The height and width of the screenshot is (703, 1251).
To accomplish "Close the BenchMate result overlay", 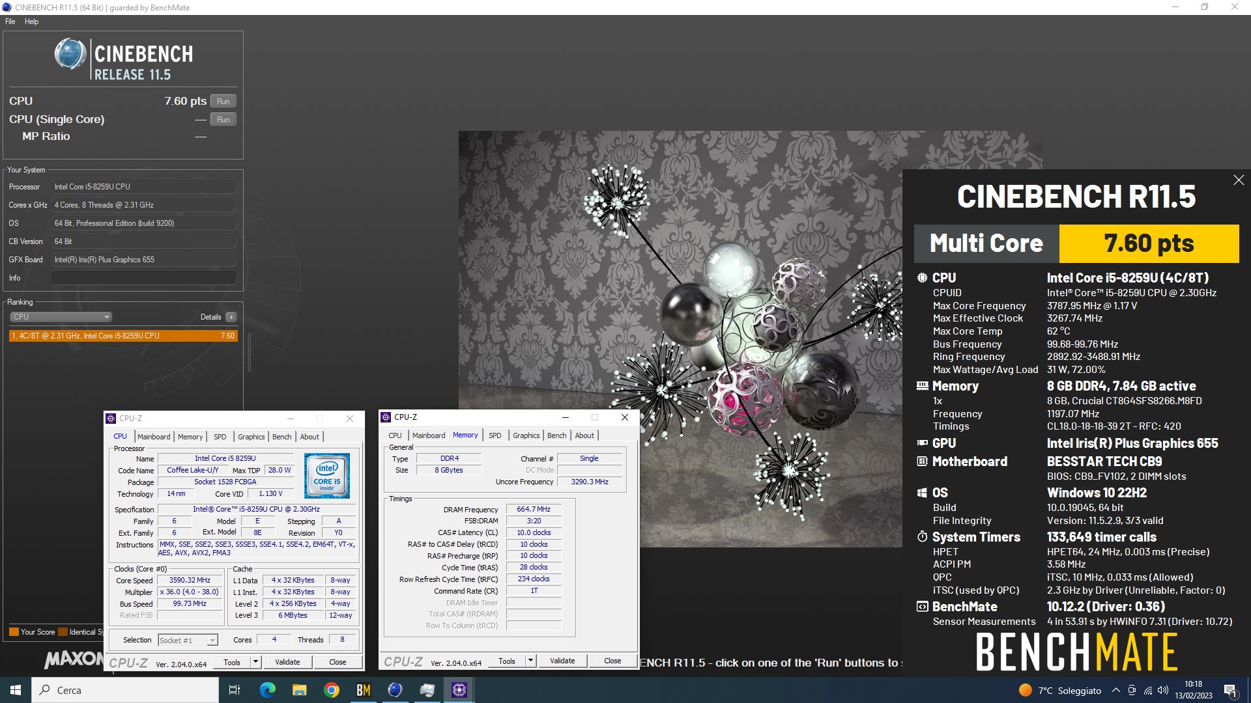I will click(1239, 180).
